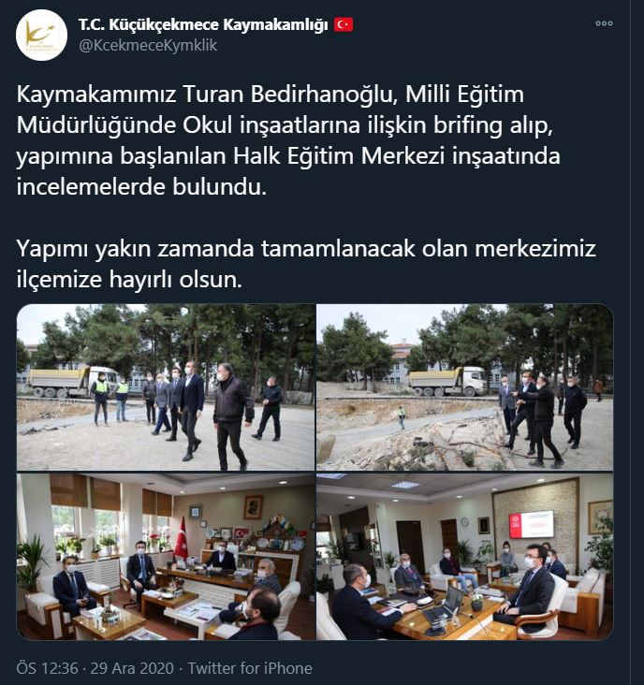Click the second paragraph starting with Yapımı yakın

(x=306, y=264)
